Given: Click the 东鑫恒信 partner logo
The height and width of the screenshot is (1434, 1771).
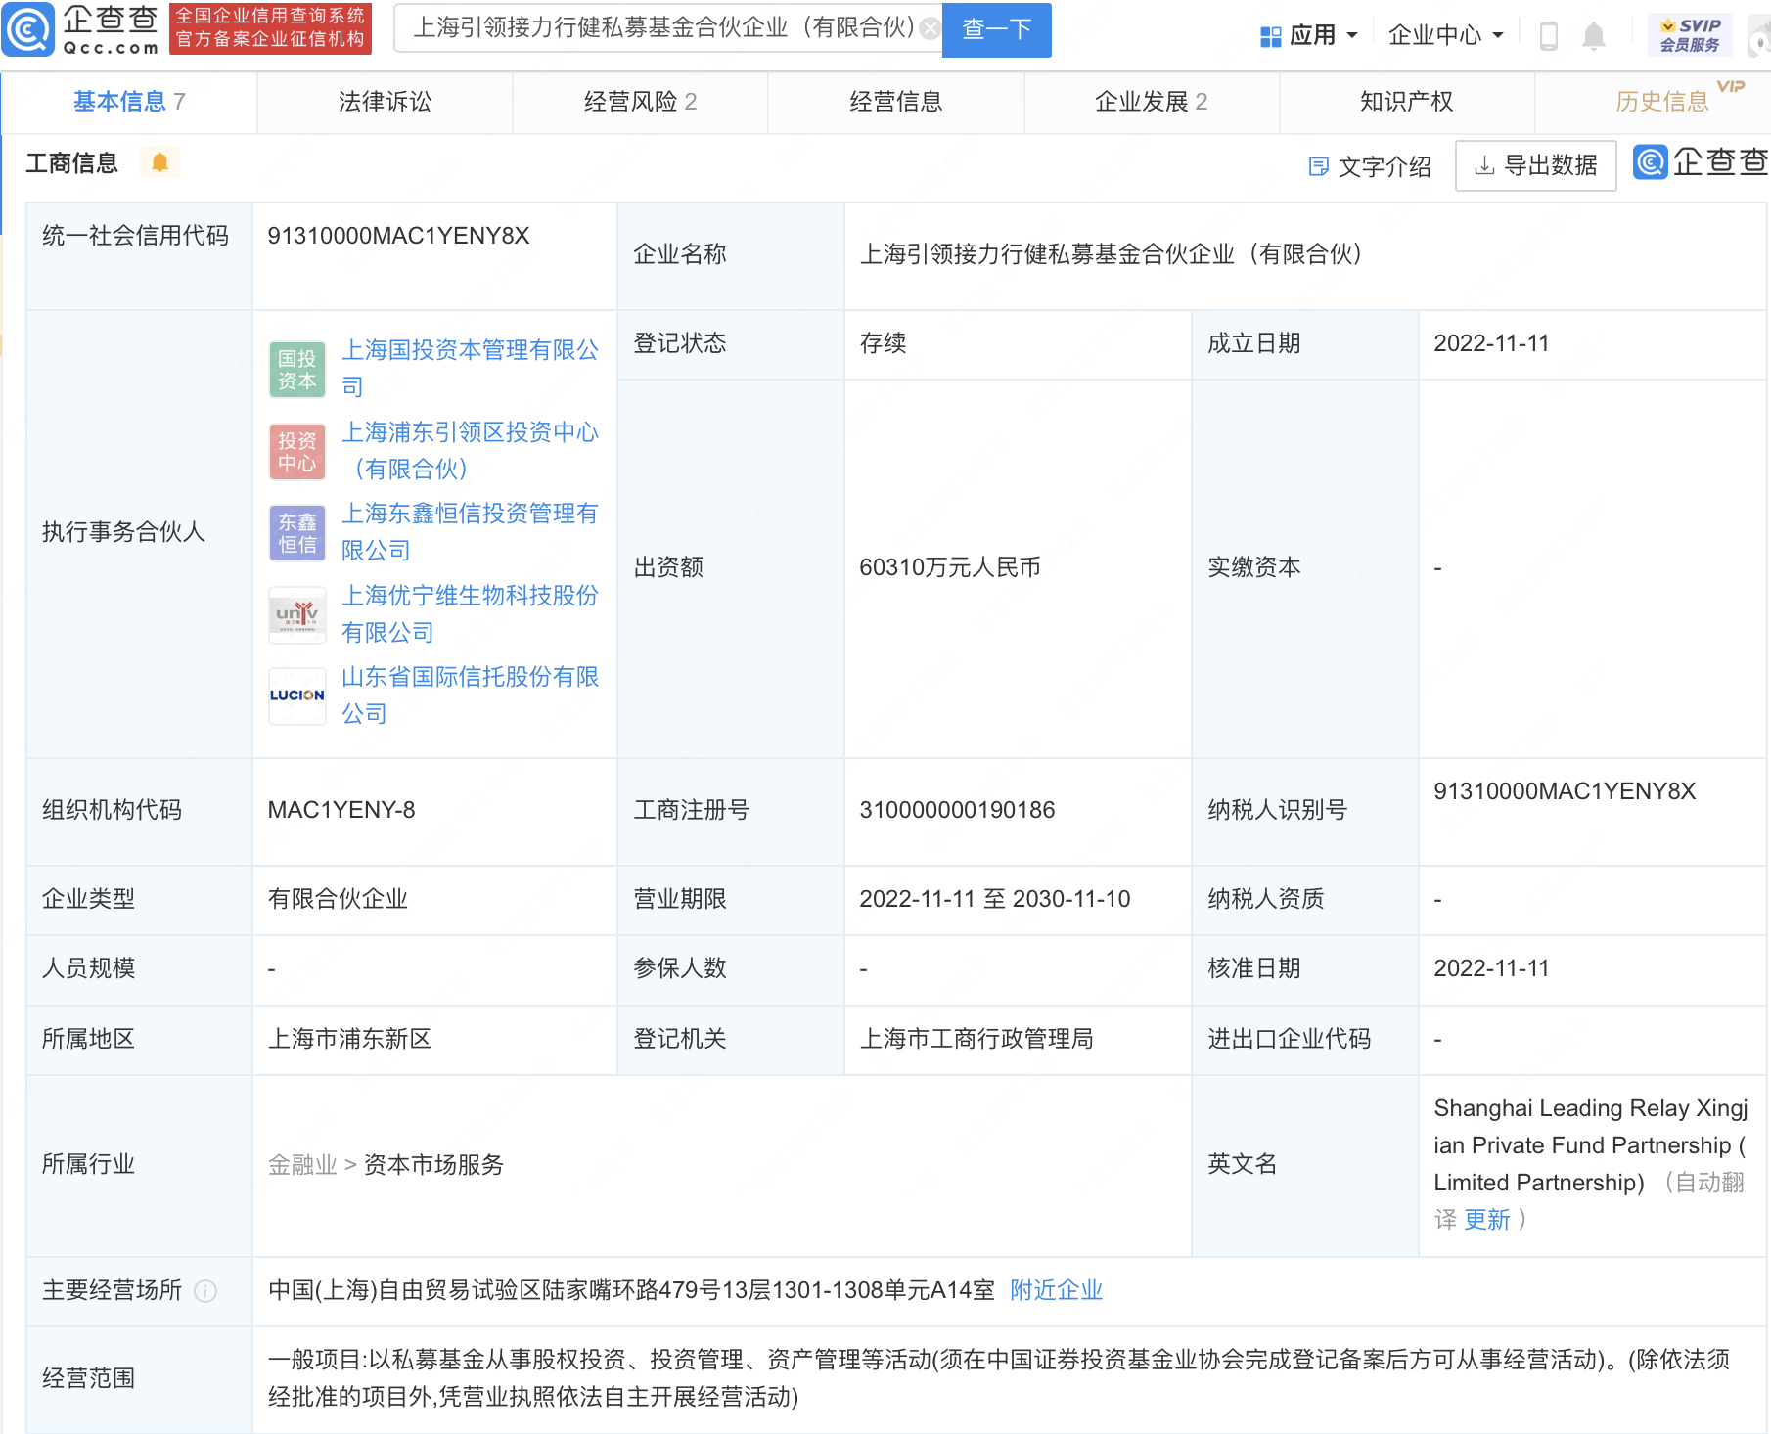Looking at the screenshot, I should pos(297,533).
